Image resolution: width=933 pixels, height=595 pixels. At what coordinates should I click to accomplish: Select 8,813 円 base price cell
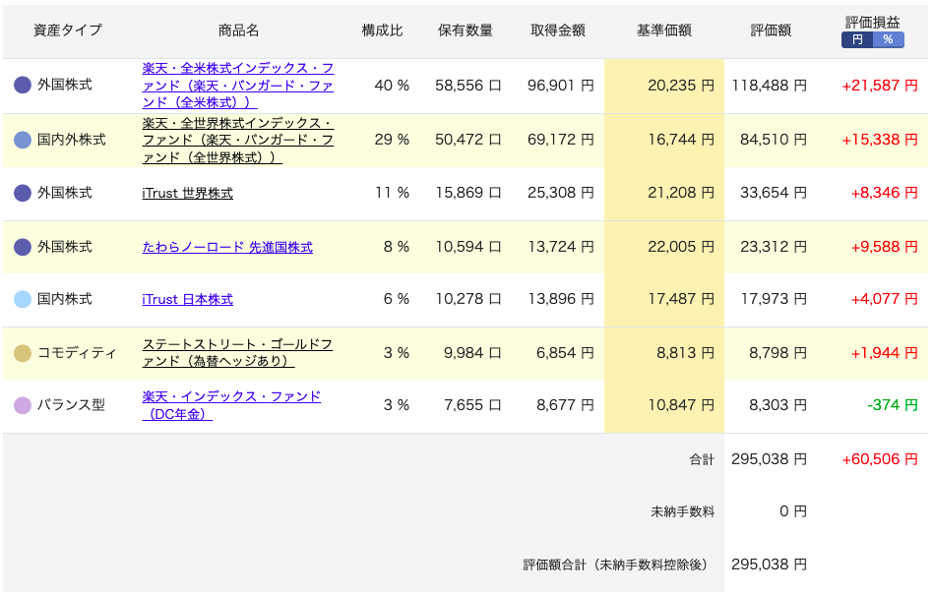click(x=685, y=353)
